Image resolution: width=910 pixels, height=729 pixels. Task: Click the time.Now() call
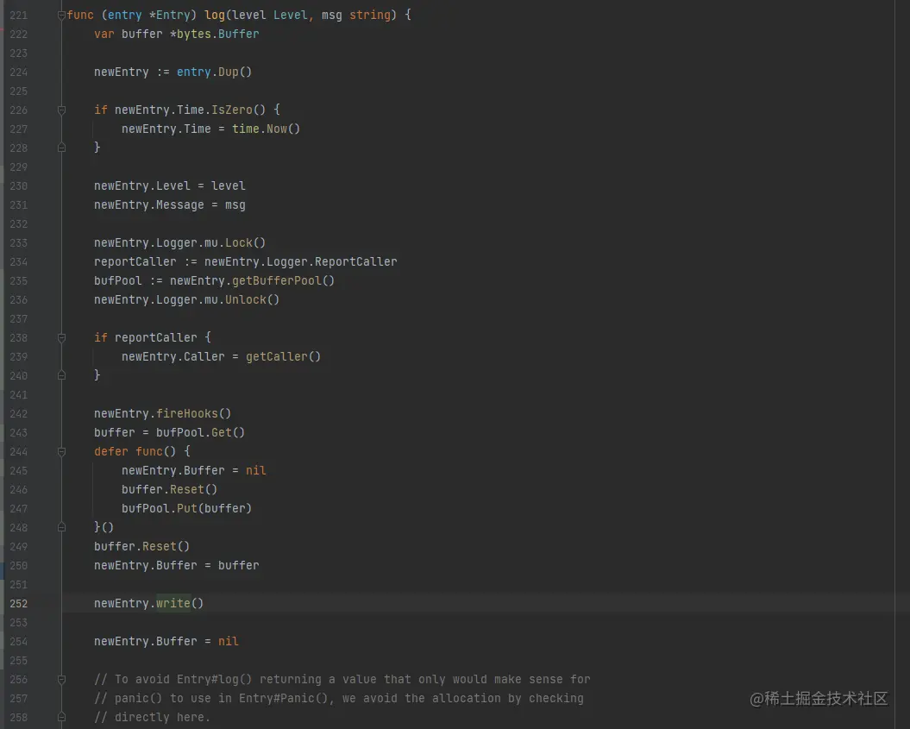point(266,129)
